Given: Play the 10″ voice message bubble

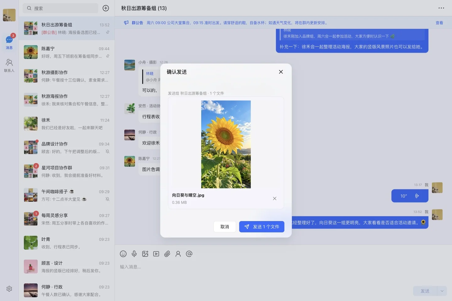Looking at the screenshot, I should (x=410, y=196).
